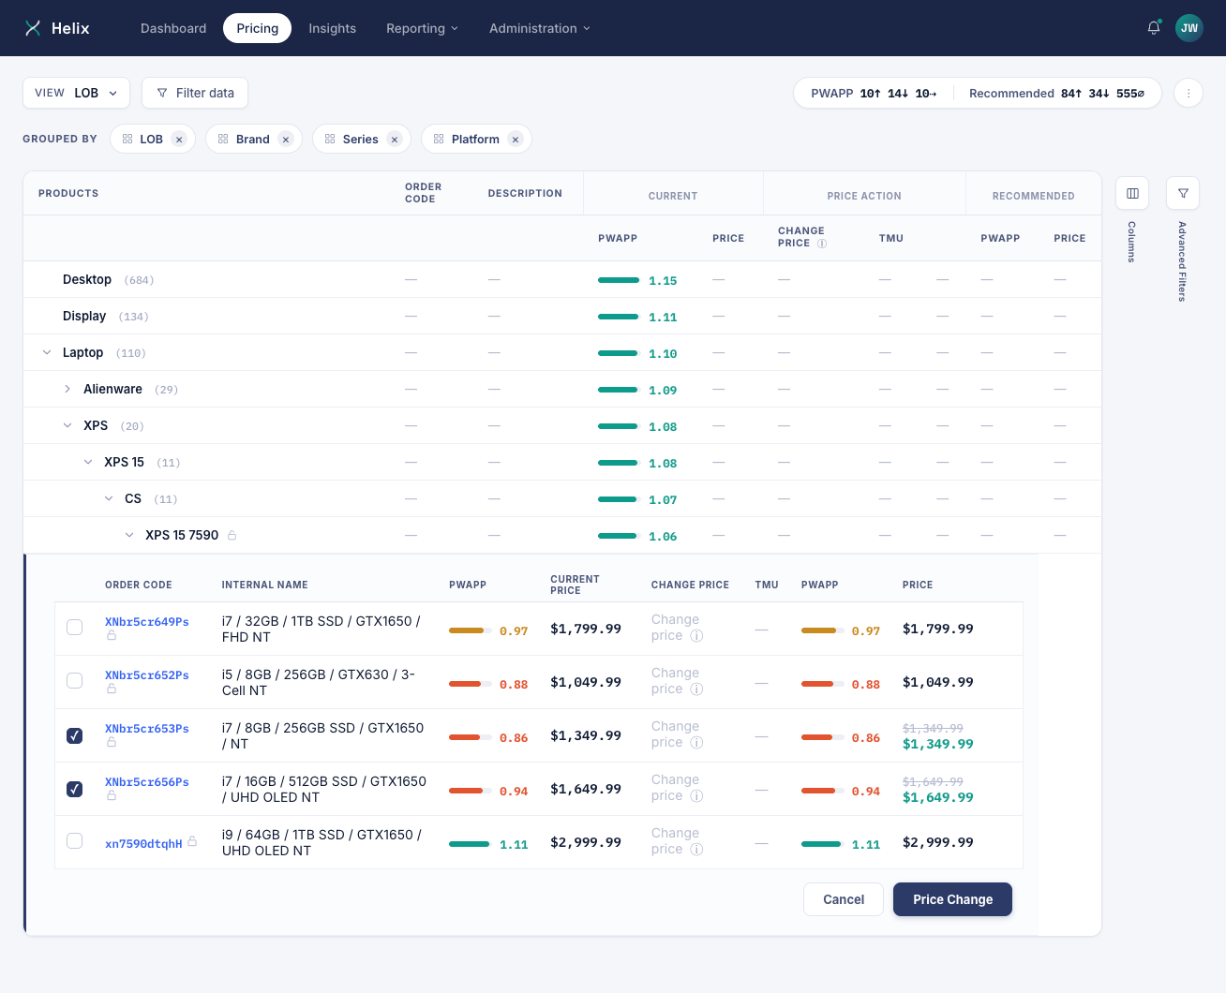Remove the Brand grouping chip
1226x993 pixels.
point(286,140)
